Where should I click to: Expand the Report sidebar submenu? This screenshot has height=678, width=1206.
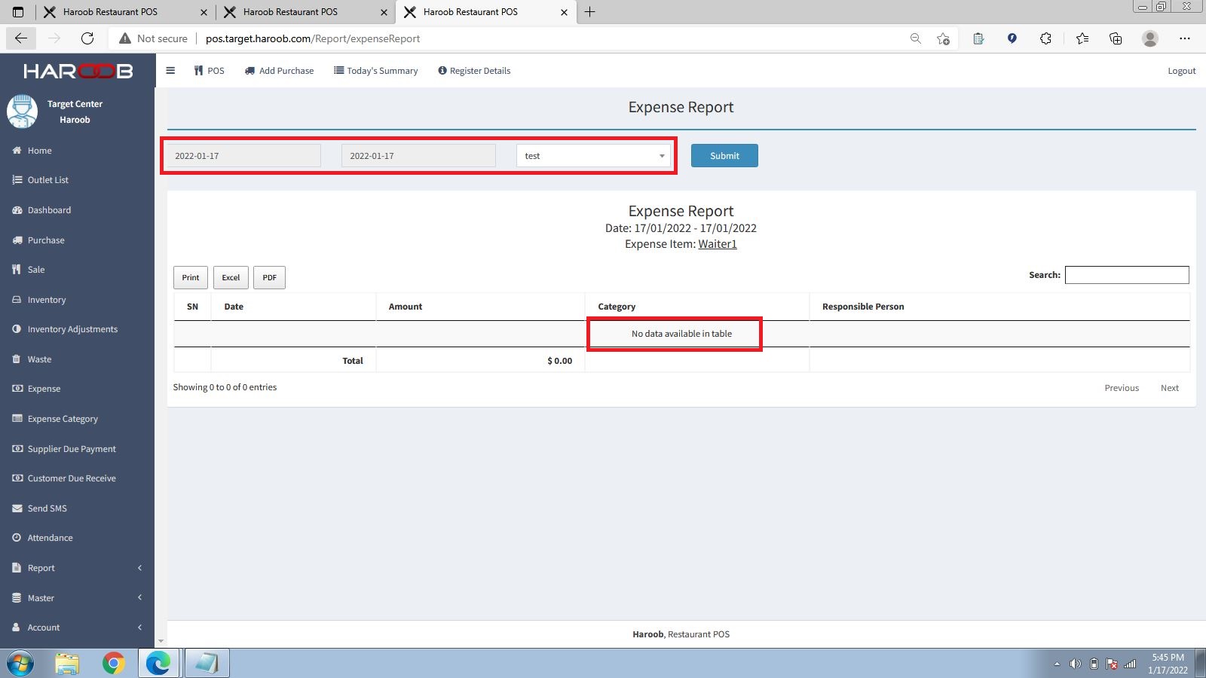(77, 568)
